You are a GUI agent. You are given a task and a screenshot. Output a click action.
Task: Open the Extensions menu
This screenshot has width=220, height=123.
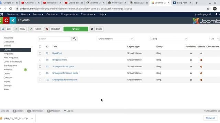click(88, 14)
